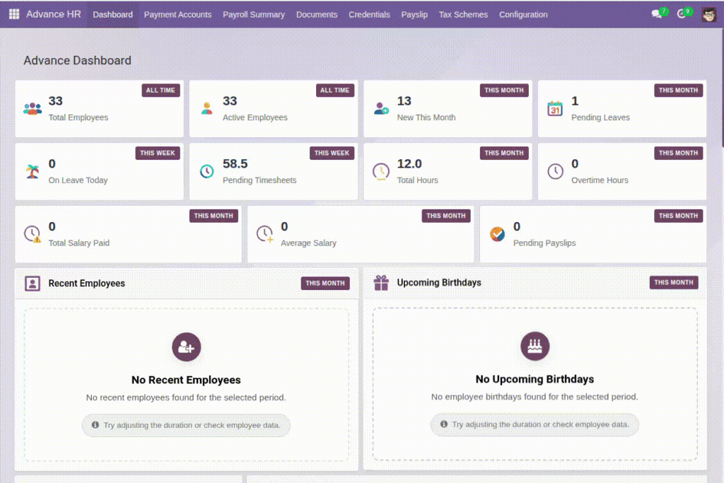Image resolution: width=724 pixels, height=483 pixels.
Task: Open the activities clock icon
Action: point(682,14)
